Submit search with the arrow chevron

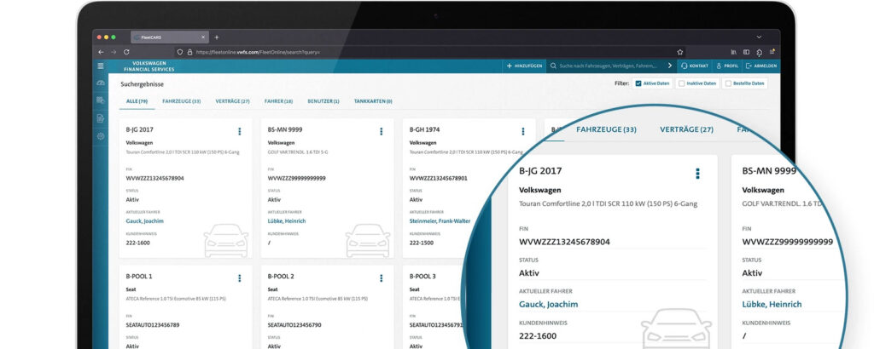670,66
